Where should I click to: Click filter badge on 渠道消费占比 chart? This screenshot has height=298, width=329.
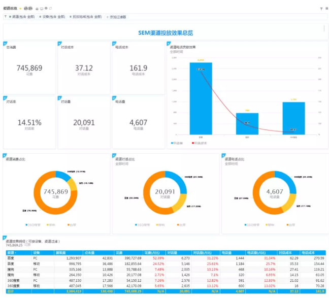[x=5, y=154]
